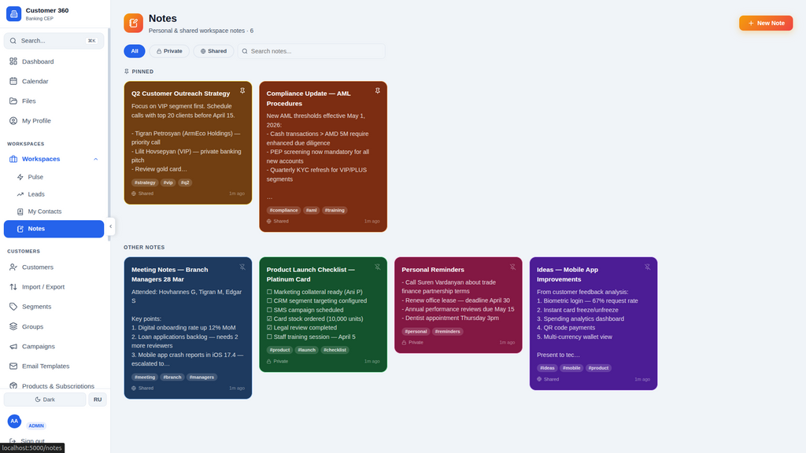The height and width of the screenshot is (453, 806).
Task: Pin the Ideas Mobile App Improvements note
Action: click(648, 267)
